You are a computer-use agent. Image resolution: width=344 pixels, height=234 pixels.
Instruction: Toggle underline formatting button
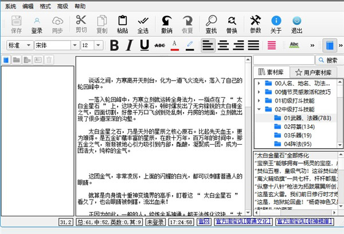(144, 45)
